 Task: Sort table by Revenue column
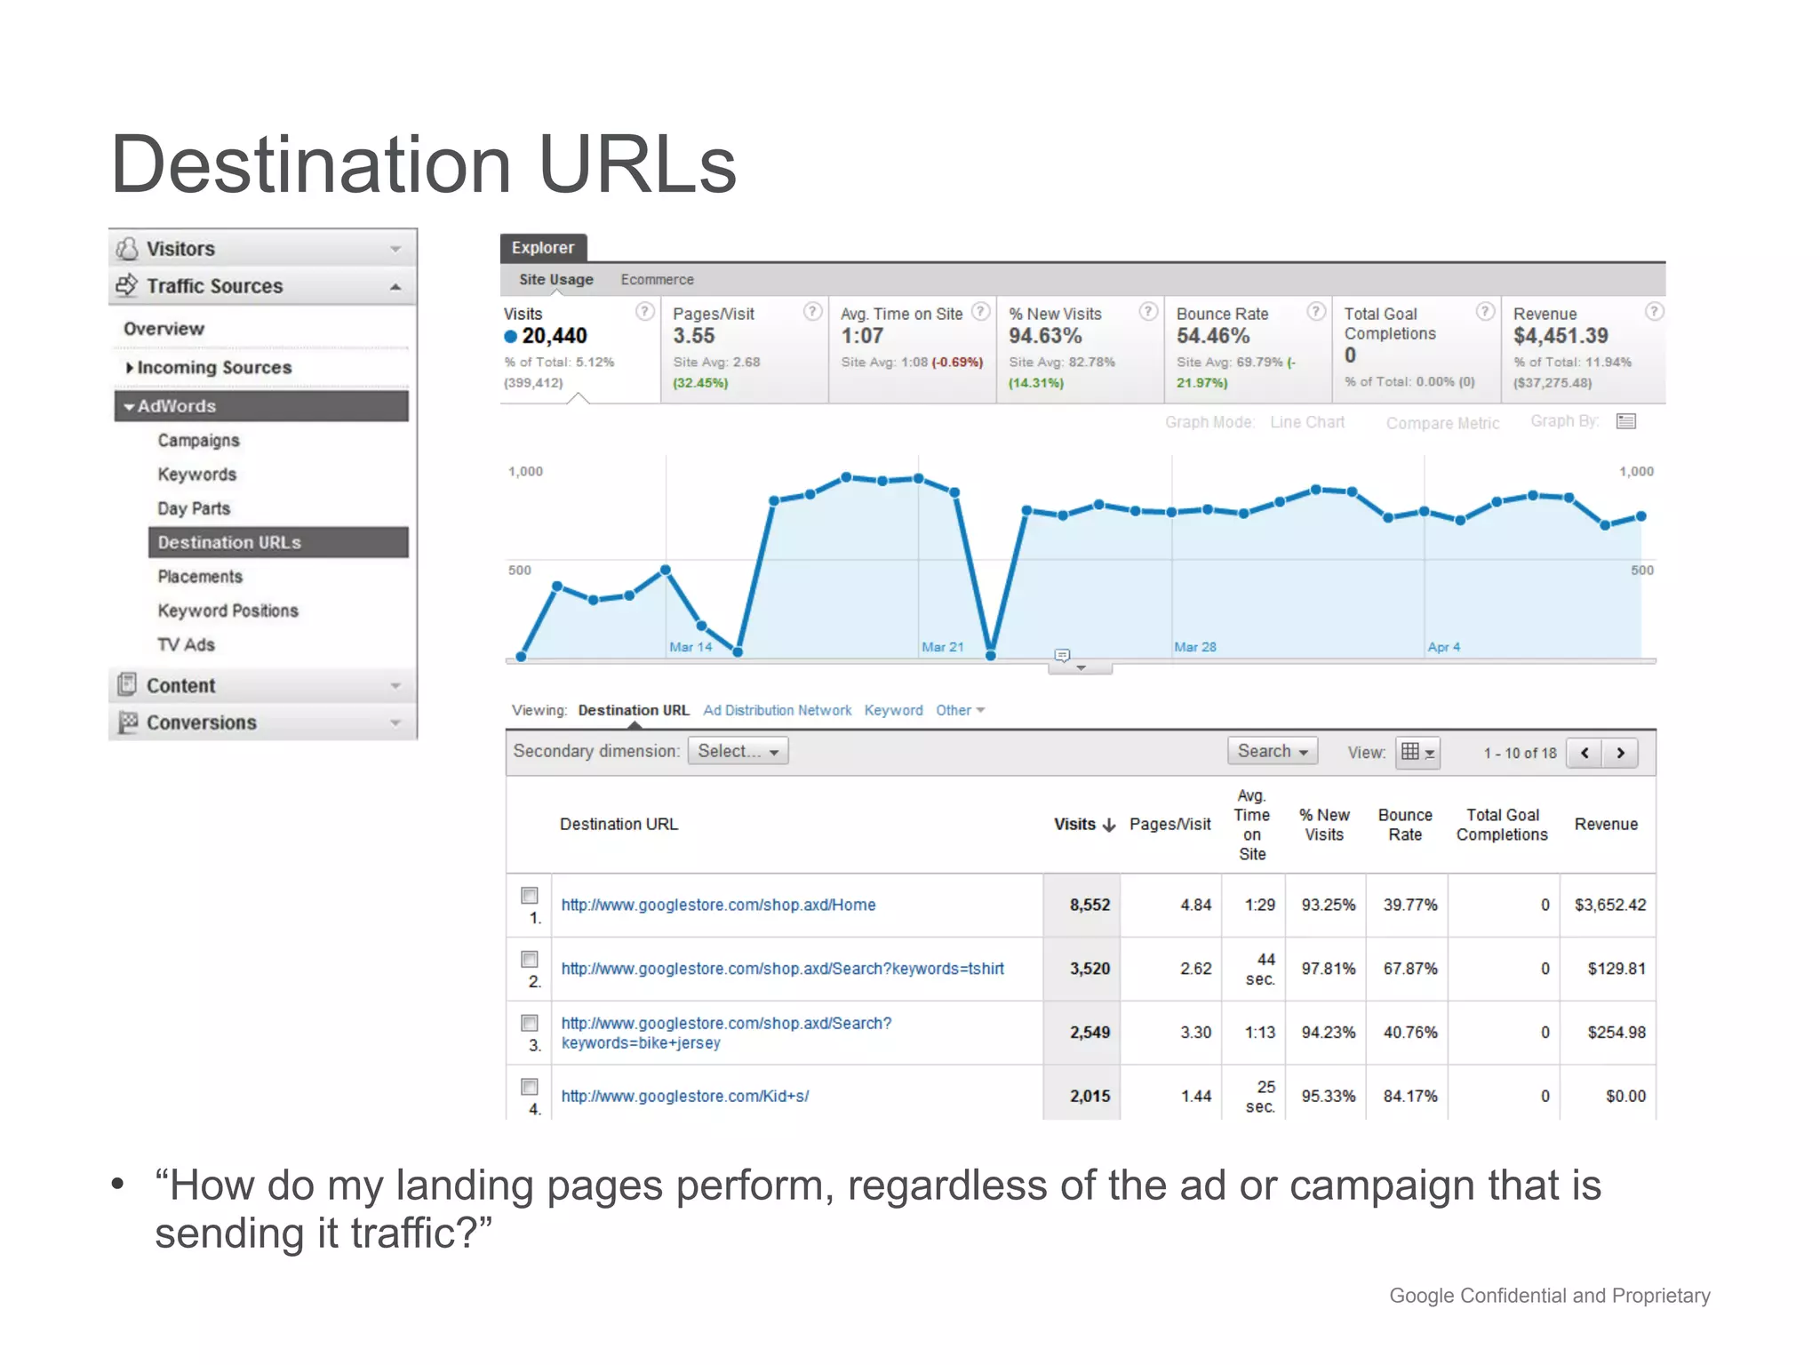(x=1606, y=825)
